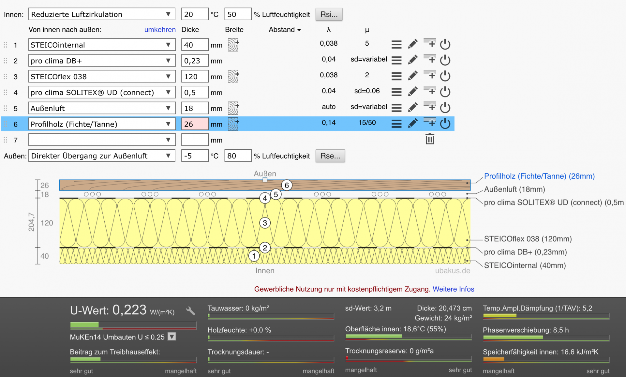Image resolution: width=626 pixels, height=377 pixels.
Task: Edit the Außenluft layer with the pencil
Action: click(x=413, y=107)
